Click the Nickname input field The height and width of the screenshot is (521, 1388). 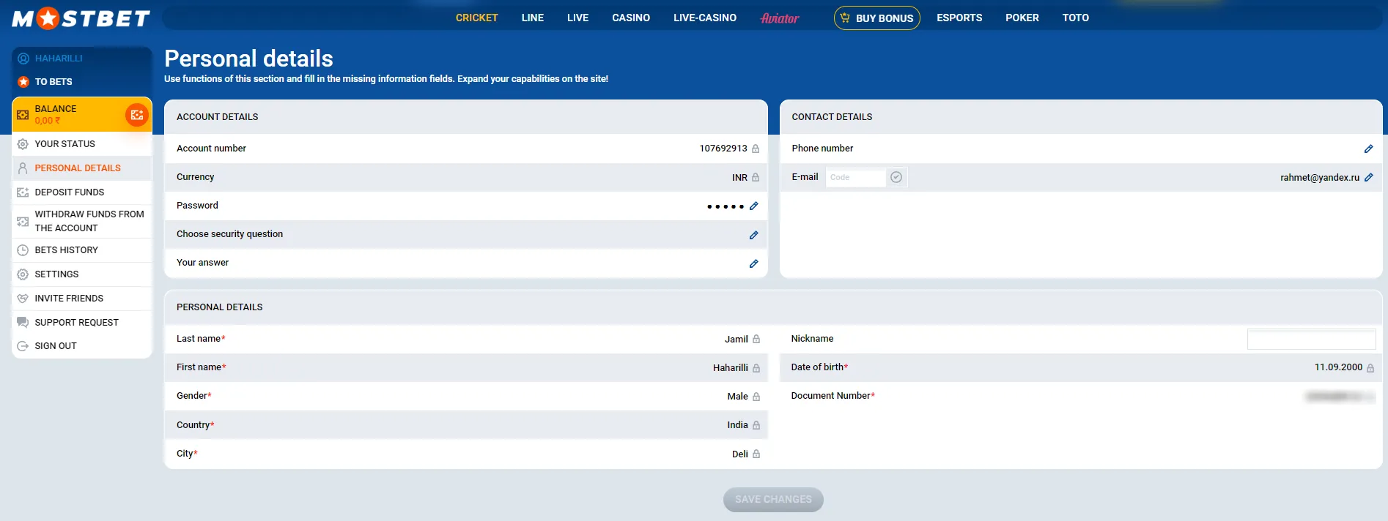1310,340
